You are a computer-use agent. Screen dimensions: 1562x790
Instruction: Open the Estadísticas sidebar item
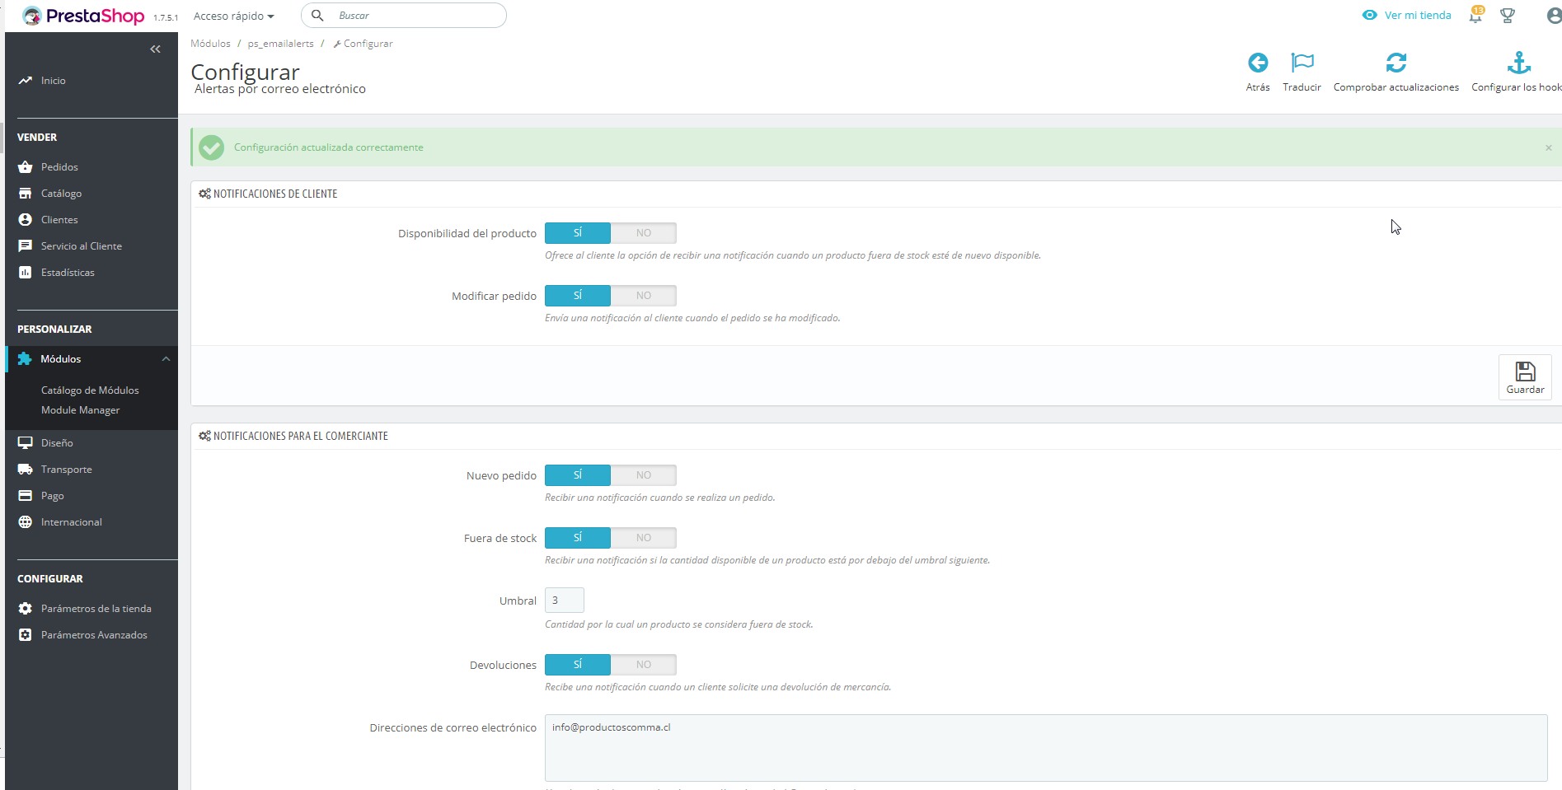click(68, 272)
